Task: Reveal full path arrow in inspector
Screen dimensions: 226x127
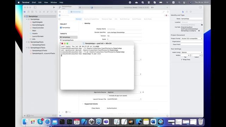Action: pyautogui.click(x=199, y=31)
